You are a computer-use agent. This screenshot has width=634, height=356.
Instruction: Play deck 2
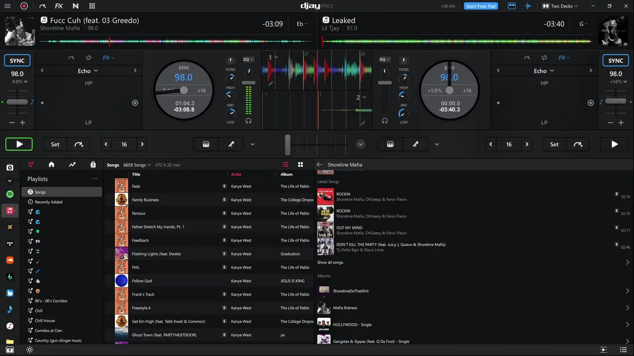pos(615,144)
